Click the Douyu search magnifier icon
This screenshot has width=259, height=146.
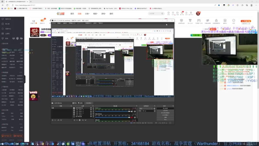pyautogui.click(x=162, y=14)
